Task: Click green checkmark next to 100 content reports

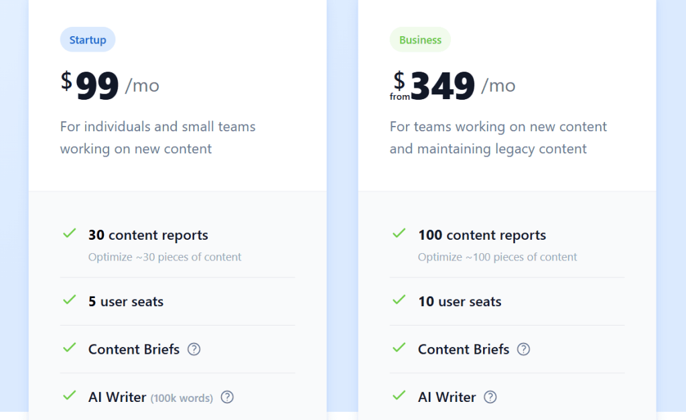Action: click(399, 234)
